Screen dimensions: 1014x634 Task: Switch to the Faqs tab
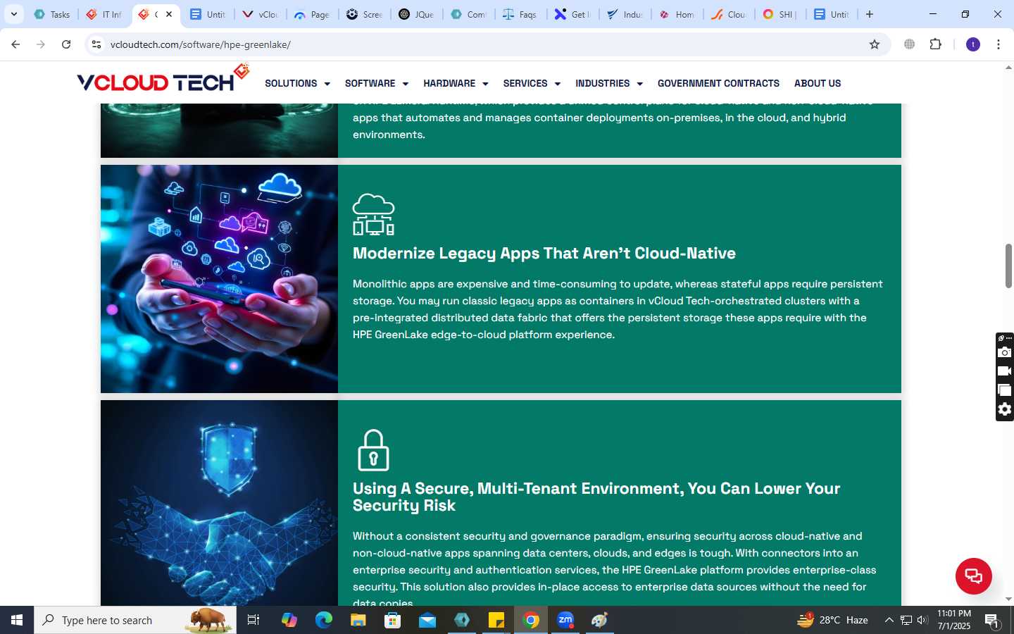coord(520,14)
